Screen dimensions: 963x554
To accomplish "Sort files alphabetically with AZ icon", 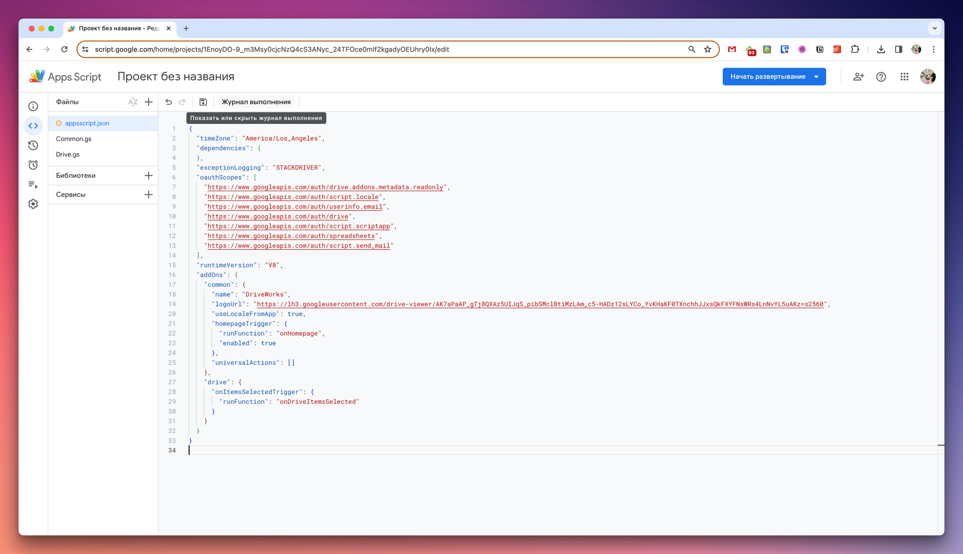I will pos(133,102).
